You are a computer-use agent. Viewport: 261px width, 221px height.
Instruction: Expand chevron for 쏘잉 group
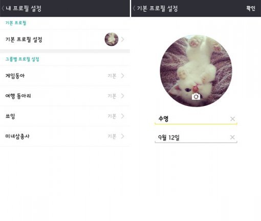[x=122, y=116]
